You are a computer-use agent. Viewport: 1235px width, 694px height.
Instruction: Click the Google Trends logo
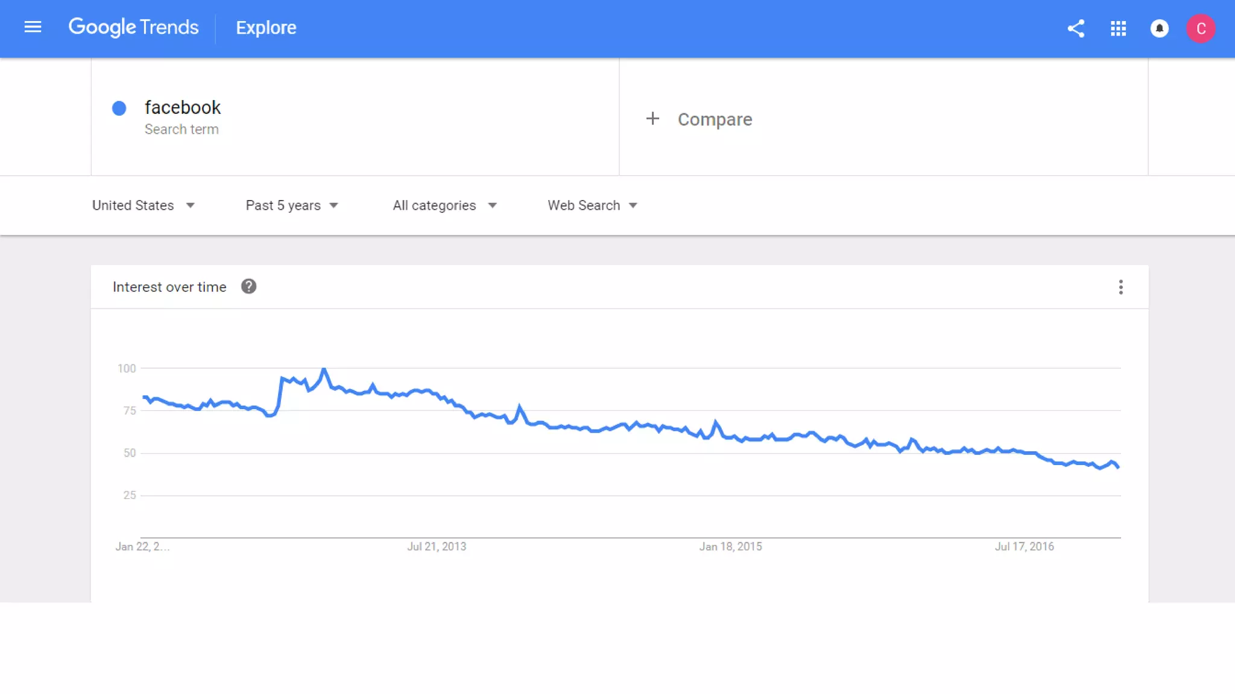pos(133,27)
